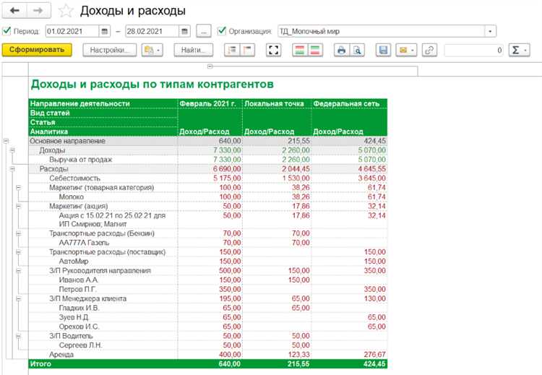This screenshot has height=375, width=542.
Task: Toggle the Период checkbox
Action: (7, 31)
